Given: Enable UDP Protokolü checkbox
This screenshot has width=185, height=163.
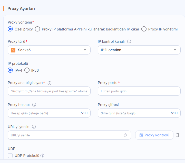Looking at the screenshot, I should tap(10, 156).
